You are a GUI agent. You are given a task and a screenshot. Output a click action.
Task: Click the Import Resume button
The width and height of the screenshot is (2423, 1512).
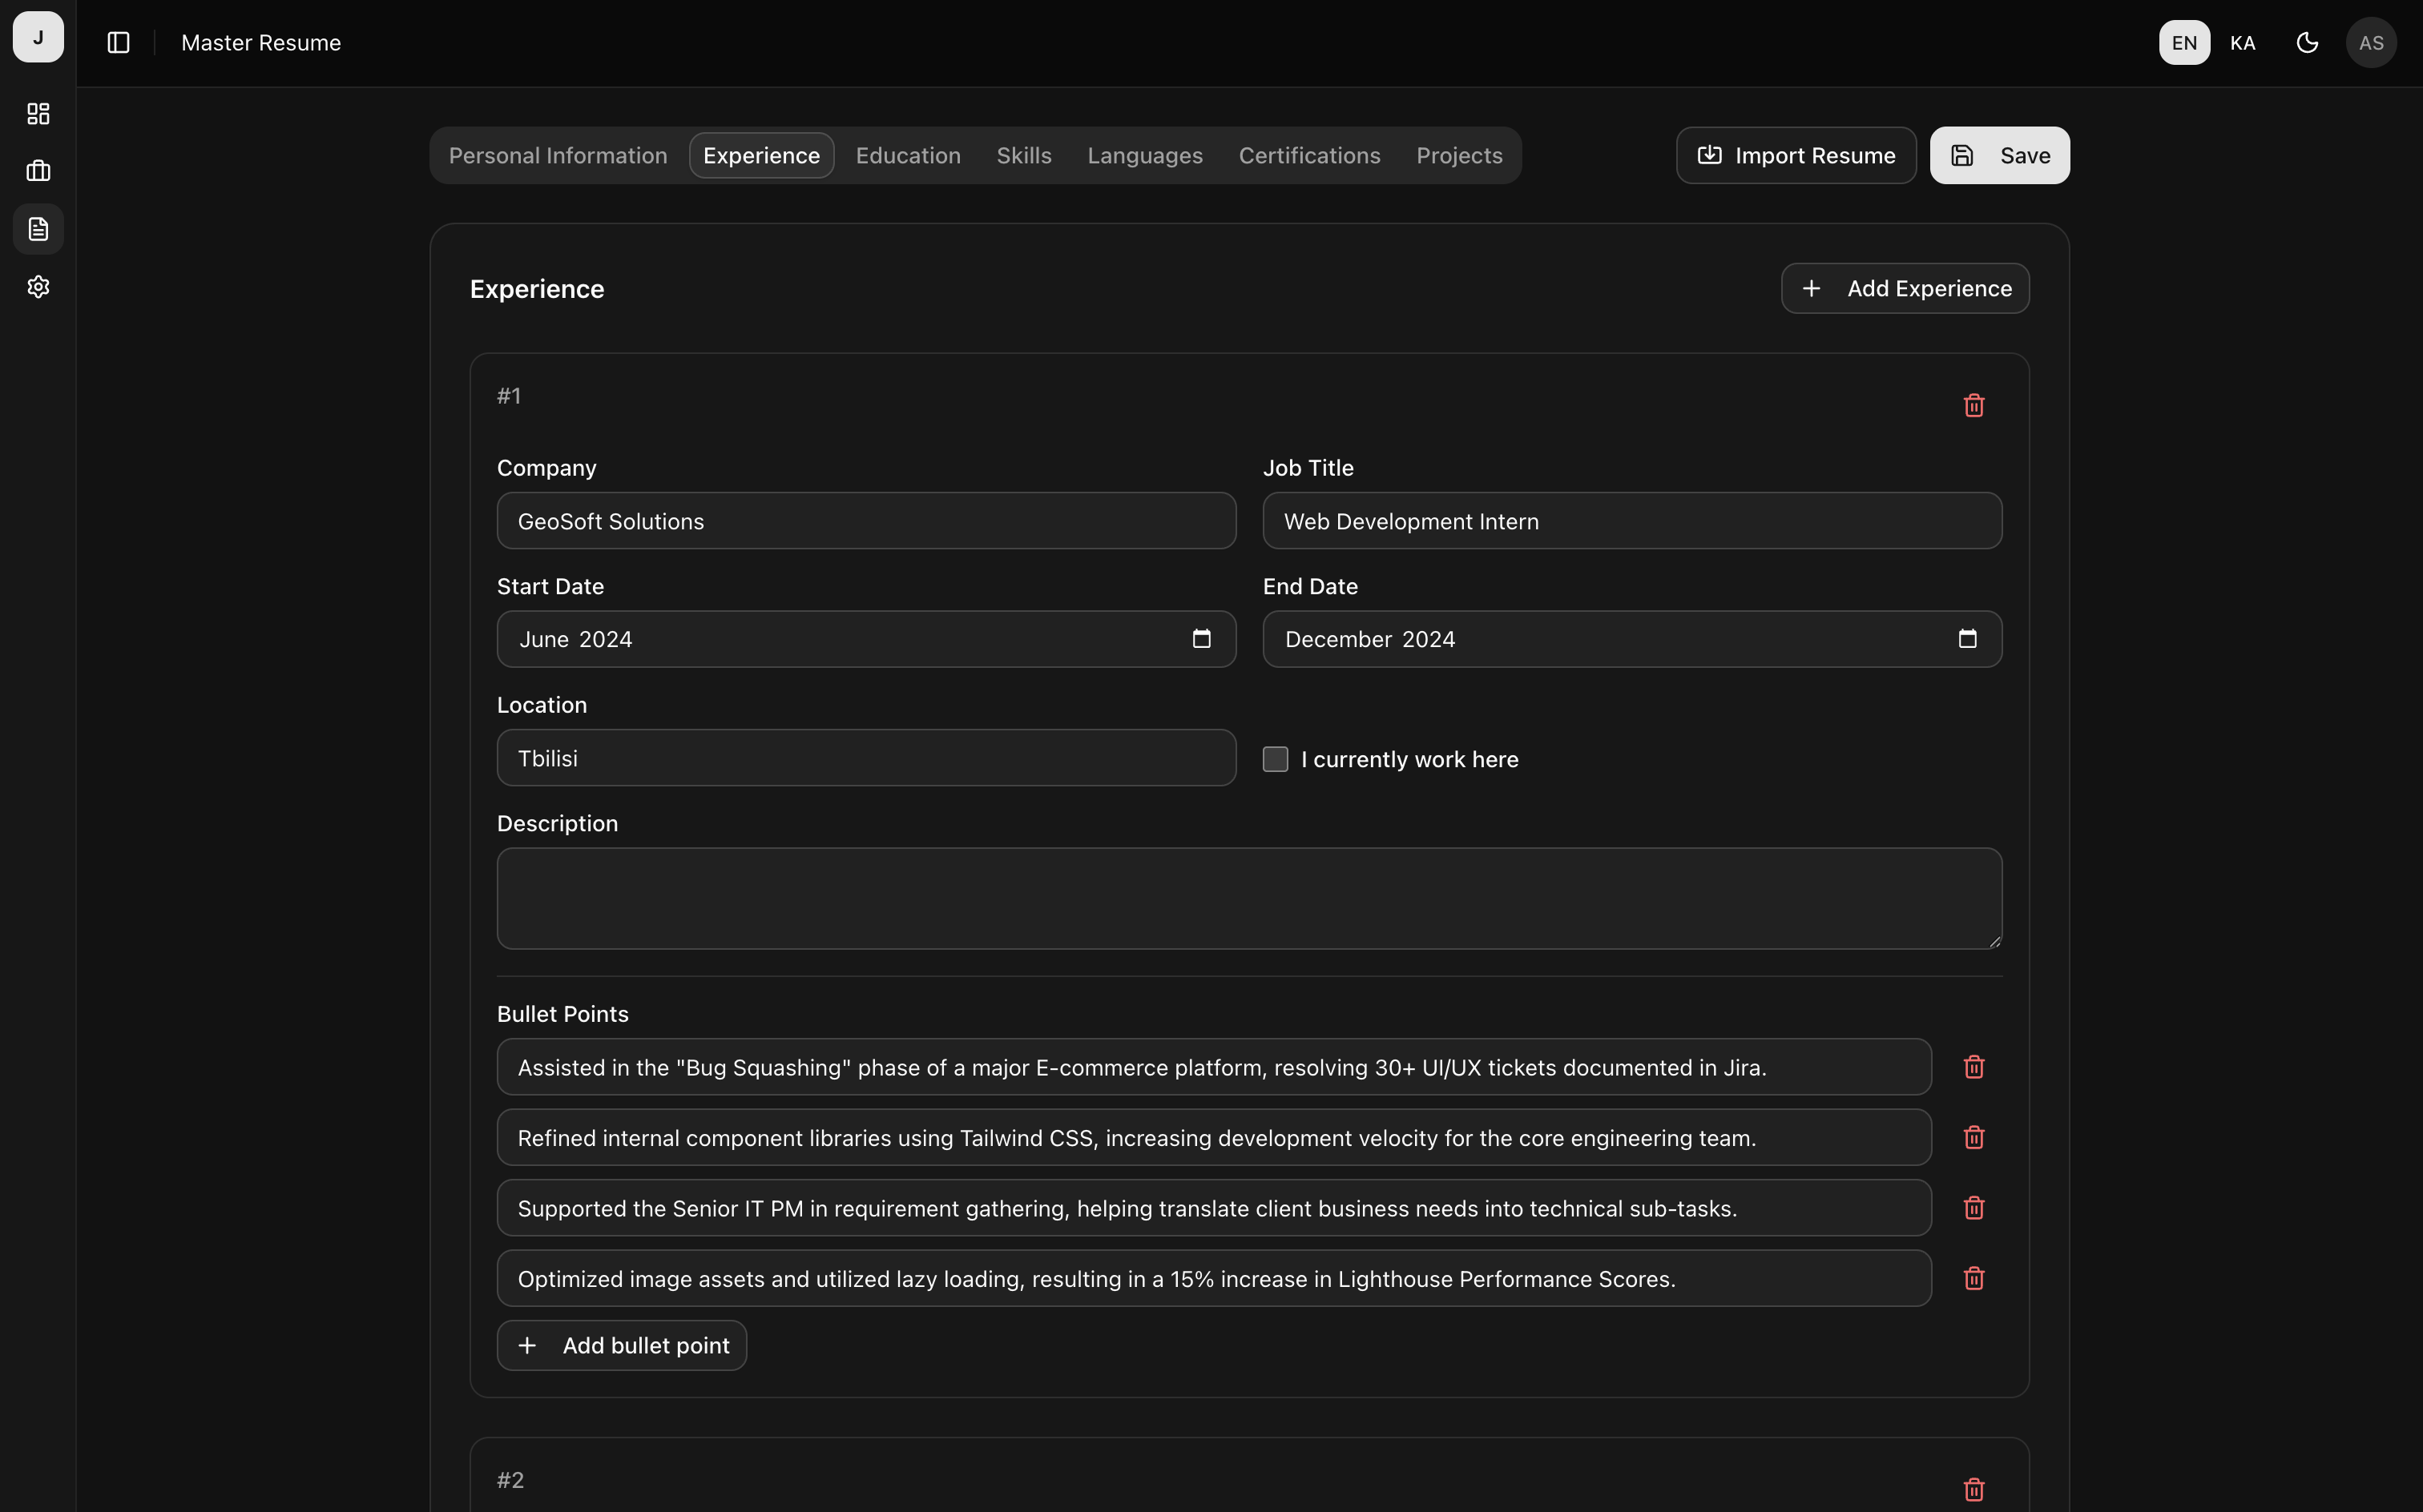[1796, 156]
